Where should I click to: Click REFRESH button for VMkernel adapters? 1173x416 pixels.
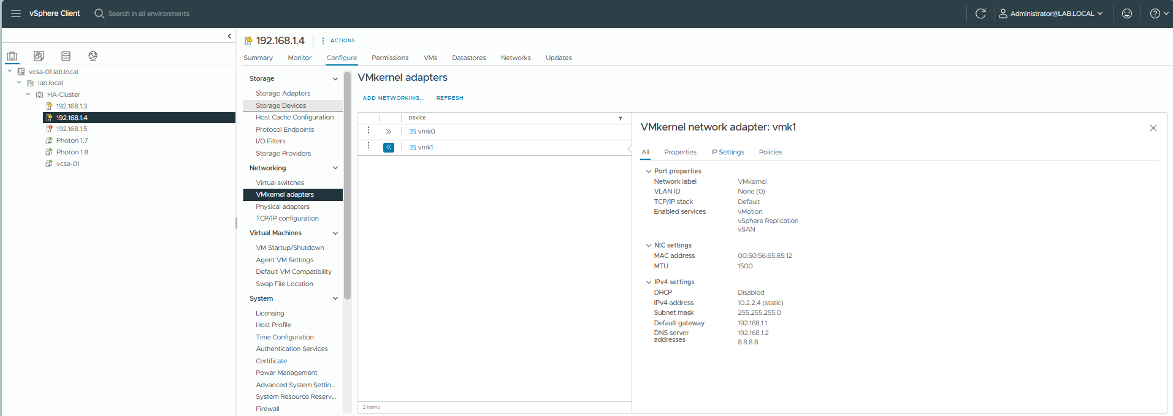pos(449,98)
